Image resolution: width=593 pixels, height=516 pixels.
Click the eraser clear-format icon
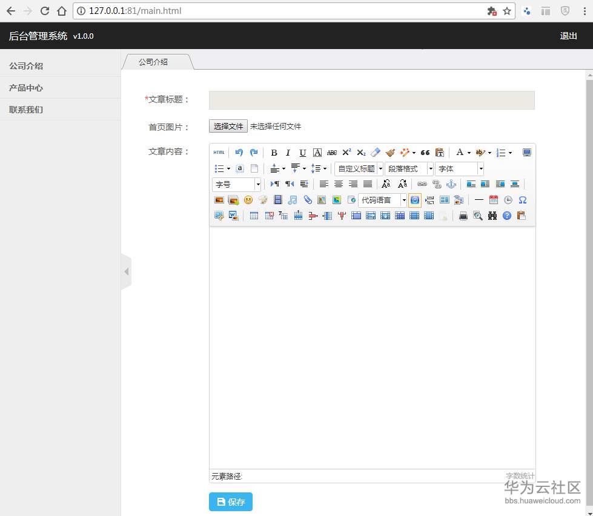coord(376,153)
